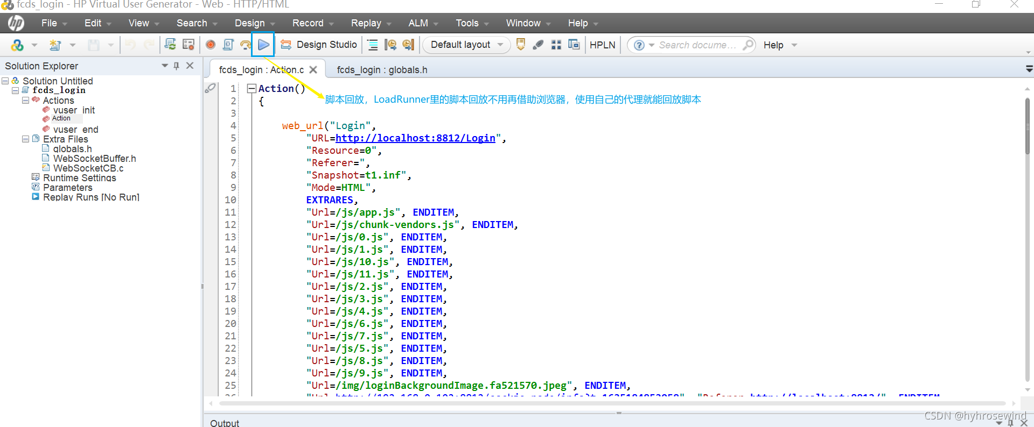The width and height of the screenshot is (1034, 427).
Task: Follow the http://localhost:8812/Login link
Action: coord(415,138)
